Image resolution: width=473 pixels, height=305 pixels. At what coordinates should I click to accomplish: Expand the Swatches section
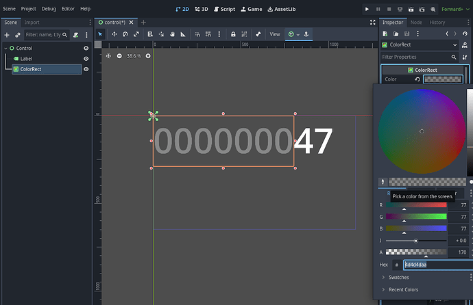coord(400,277)
